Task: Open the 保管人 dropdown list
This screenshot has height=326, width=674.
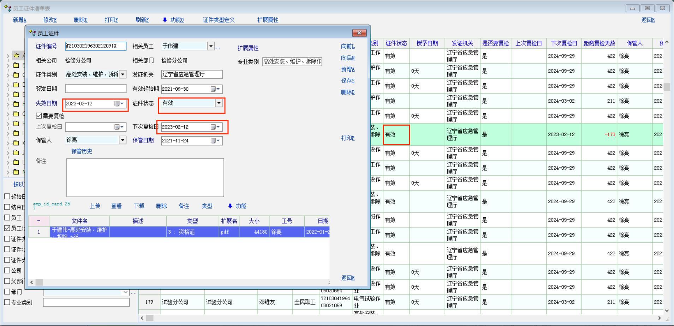Action: (x=123, y=140)
